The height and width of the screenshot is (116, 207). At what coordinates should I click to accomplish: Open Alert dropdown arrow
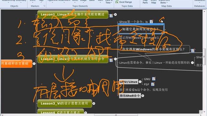[x=100, y=2]
